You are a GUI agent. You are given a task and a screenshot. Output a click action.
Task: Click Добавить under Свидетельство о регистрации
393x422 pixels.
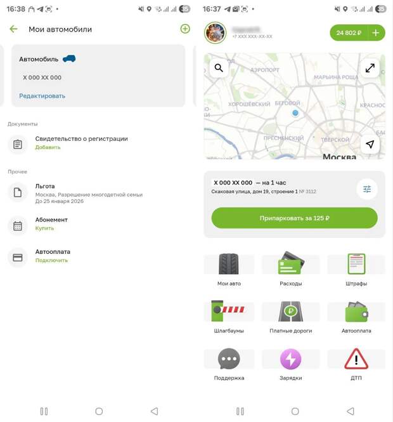tap(48, 147)
